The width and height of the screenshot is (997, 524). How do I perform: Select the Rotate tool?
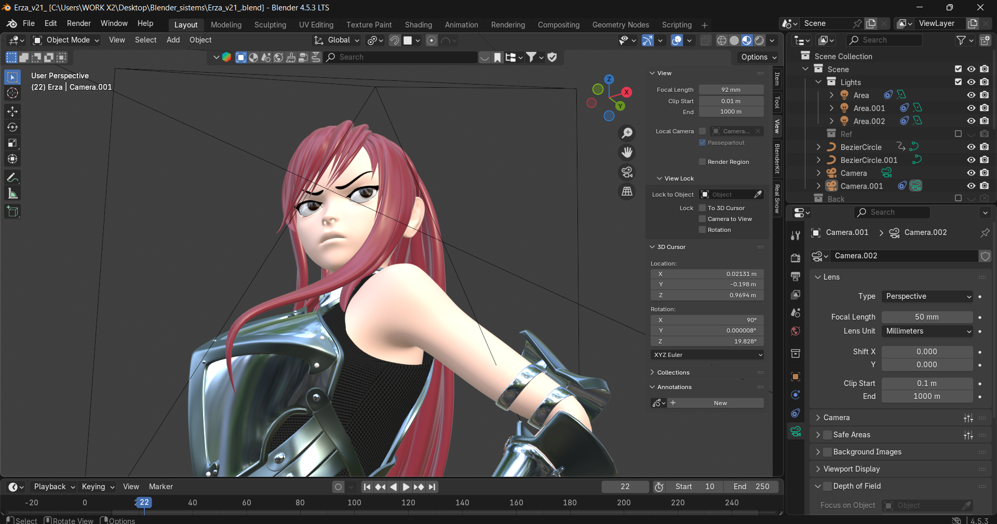pyautogui.click(x=12, y=127)
